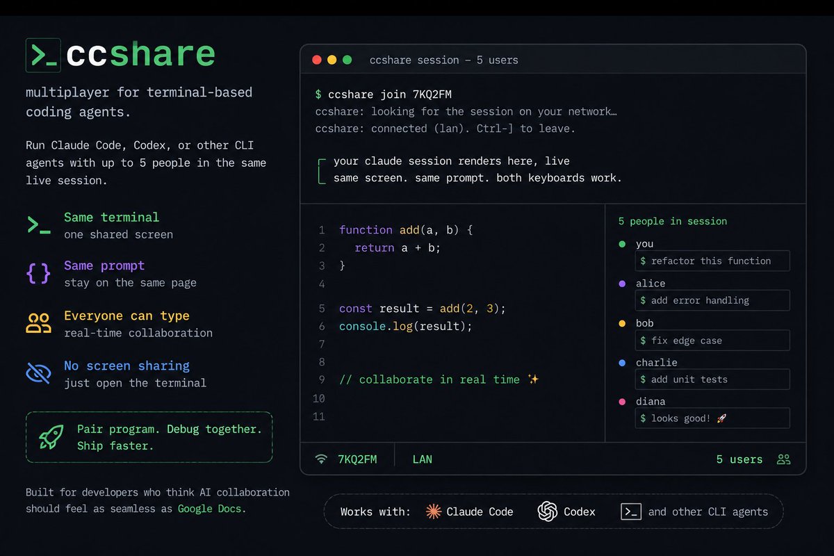Image resolution: width=834 pixels, height=556 pixels.
Task: Click the green terminal icon beside Same terminal
Action: coord(38,225)
